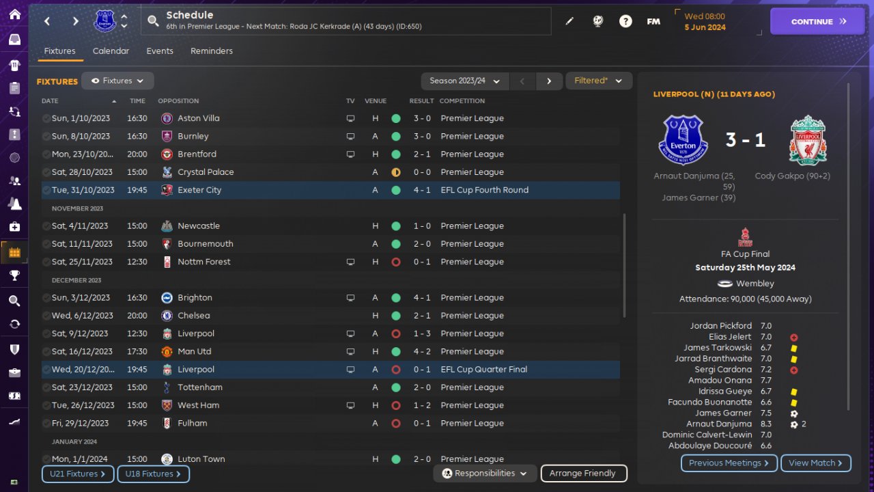874x492 pixels.
Task: Toggle the tick on the Tottenham fixture
Action: pyautogui.click(x=46, y=387)
